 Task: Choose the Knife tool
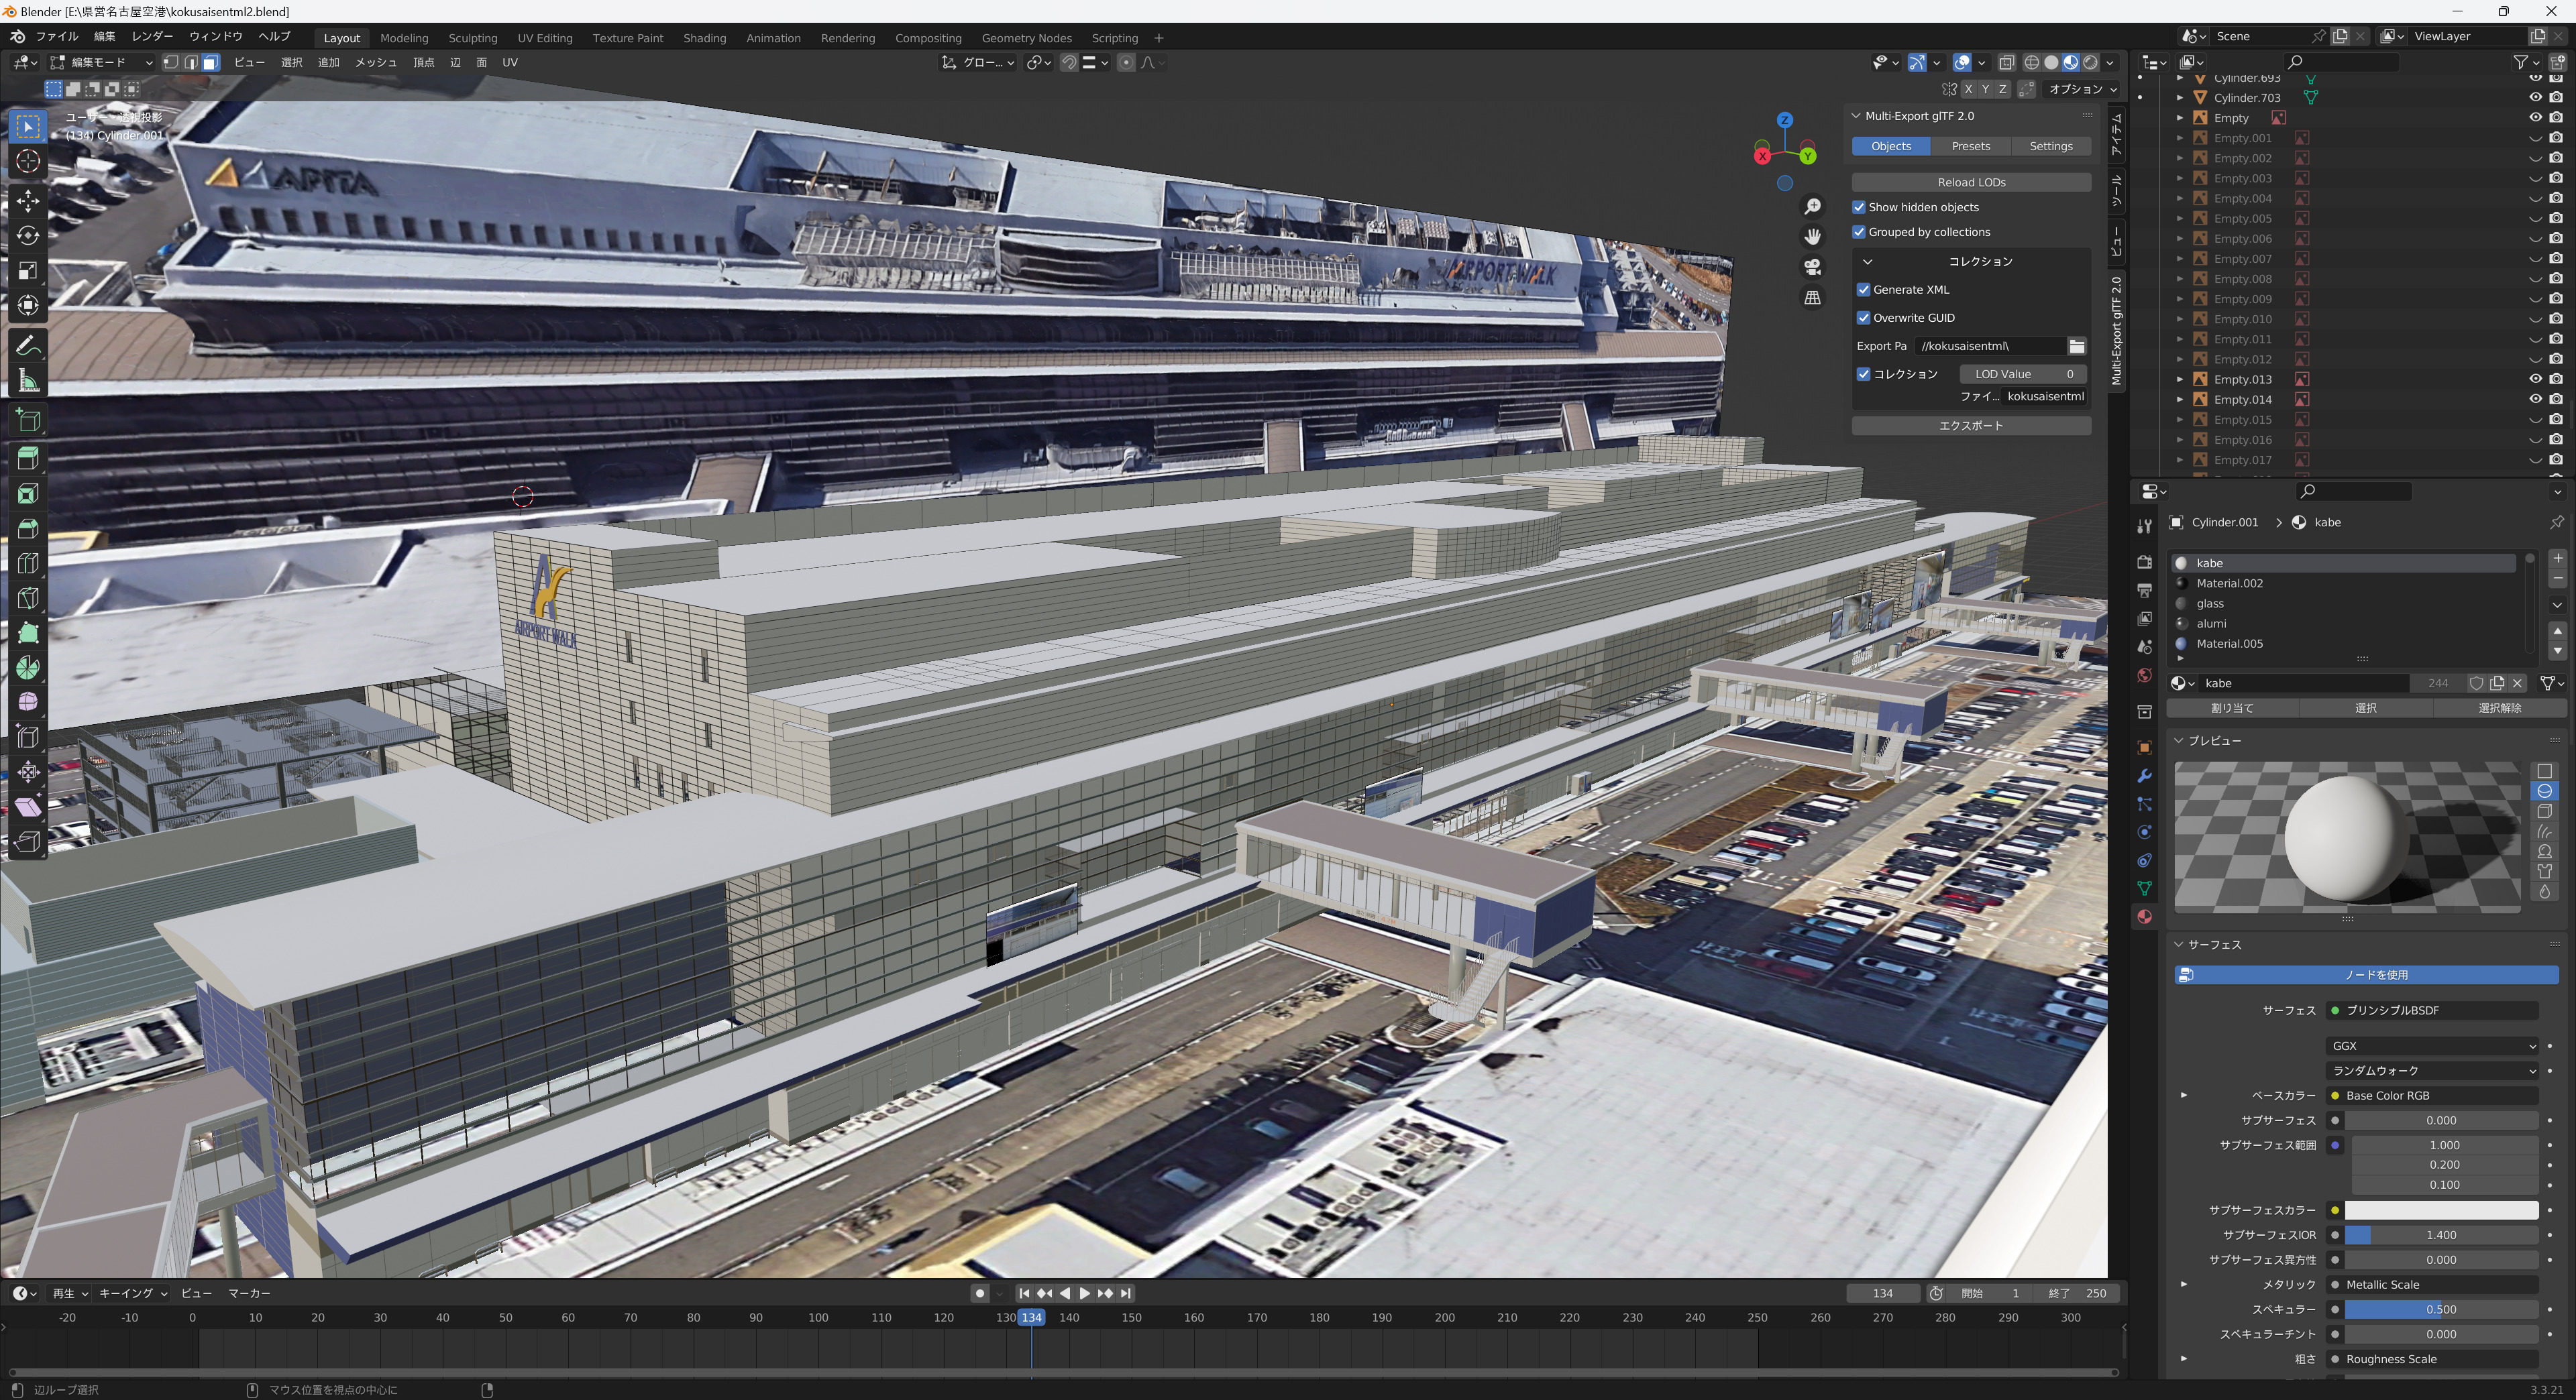coord(28,597)
